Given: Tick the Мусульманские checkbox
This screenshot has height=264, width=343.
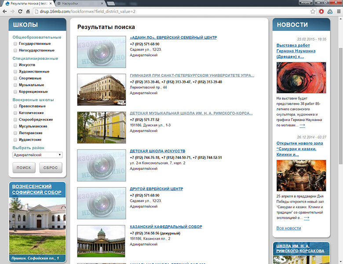Looking at the screenshot, I should click(15, 126).
